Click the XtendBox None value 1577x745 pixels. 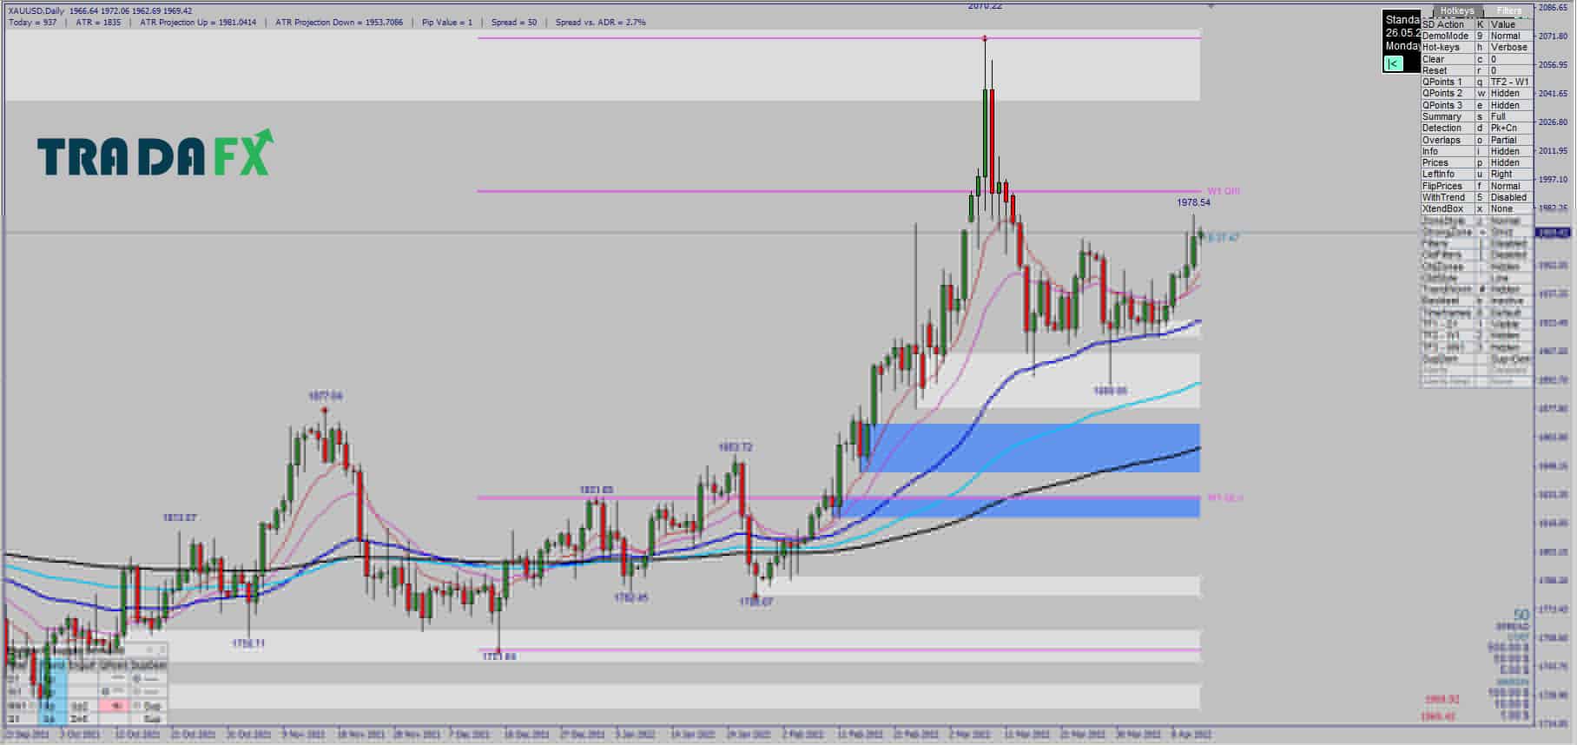[x=1509, y=208]
